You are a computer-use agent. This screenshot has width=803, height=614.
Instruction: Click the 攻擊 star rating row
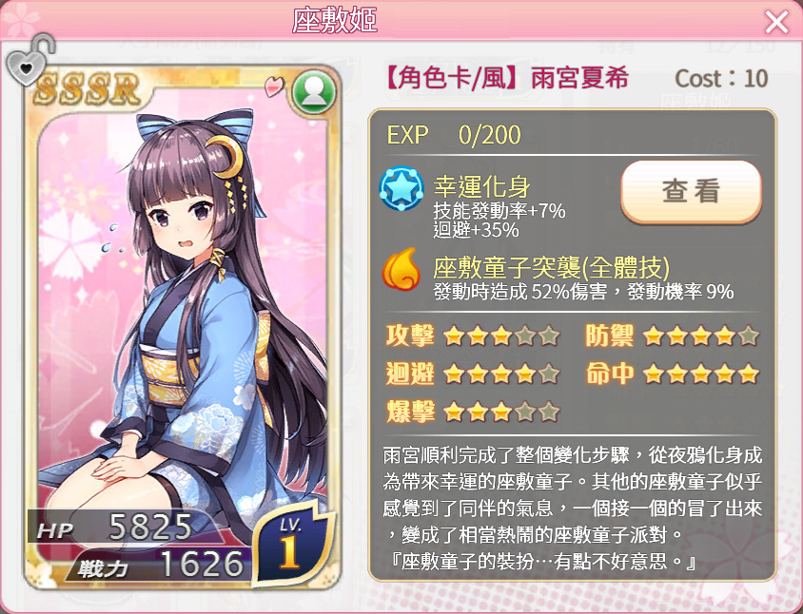point(472,336)
